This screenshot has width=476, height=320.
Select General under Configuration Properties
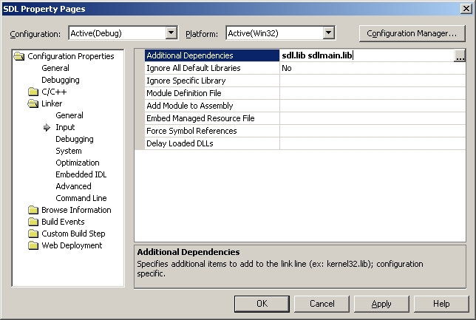click(x=55, y=68)
